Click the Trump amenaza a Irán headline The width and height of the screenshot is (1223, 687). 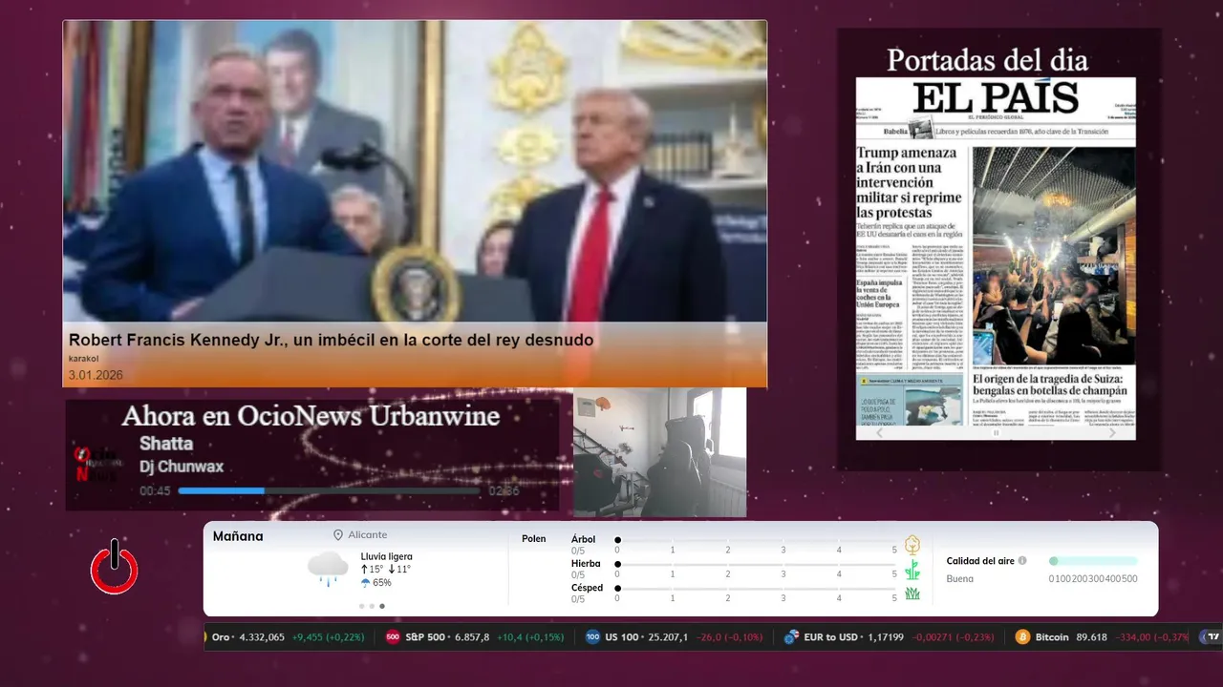pyautogui.click(x=910, y=182)
